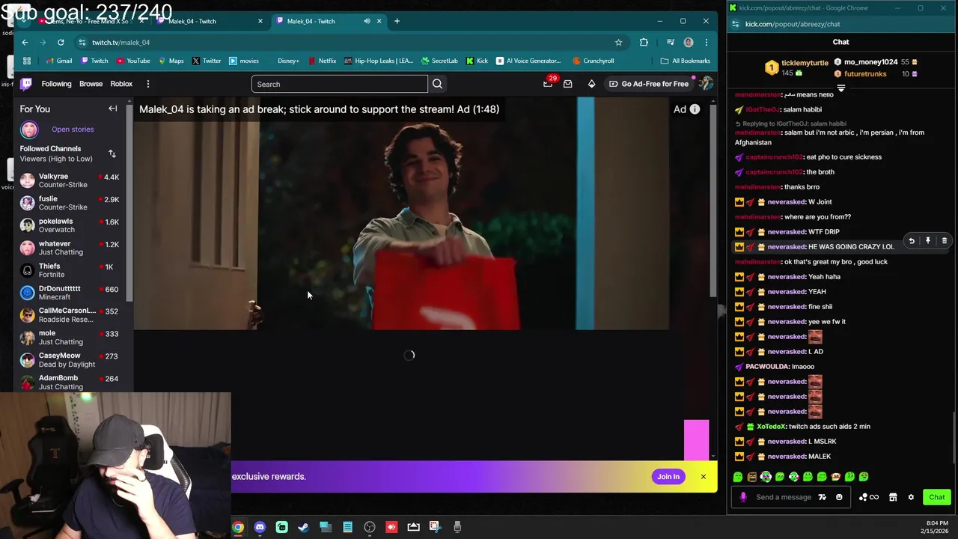The image size is (958, 539).
Task: Mute the active Malek_04 tab audio
Action: coord(367,21)
